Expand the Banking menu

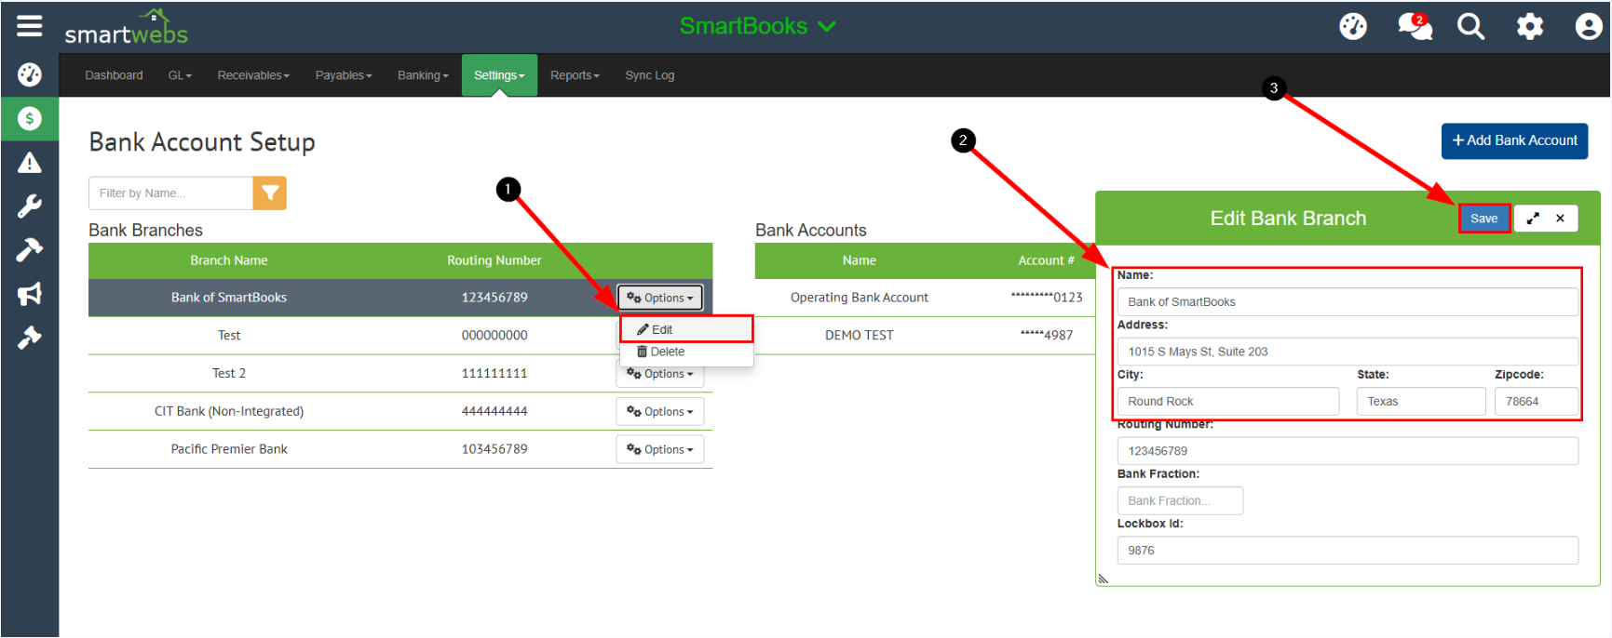423,75
